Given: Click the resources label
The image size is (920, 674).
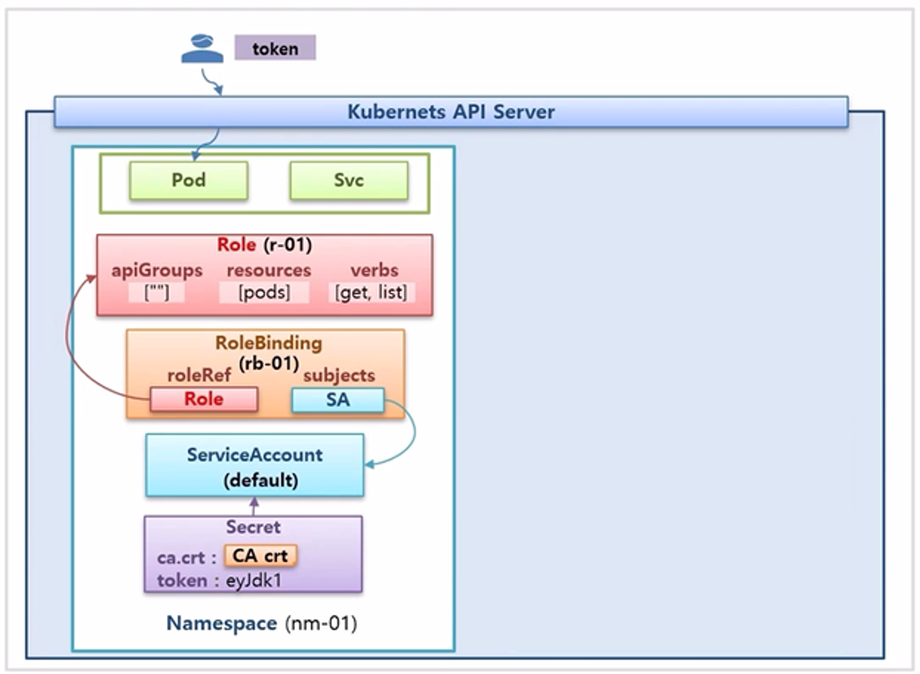Looking at the screenshot, I should tap(269, 270).
